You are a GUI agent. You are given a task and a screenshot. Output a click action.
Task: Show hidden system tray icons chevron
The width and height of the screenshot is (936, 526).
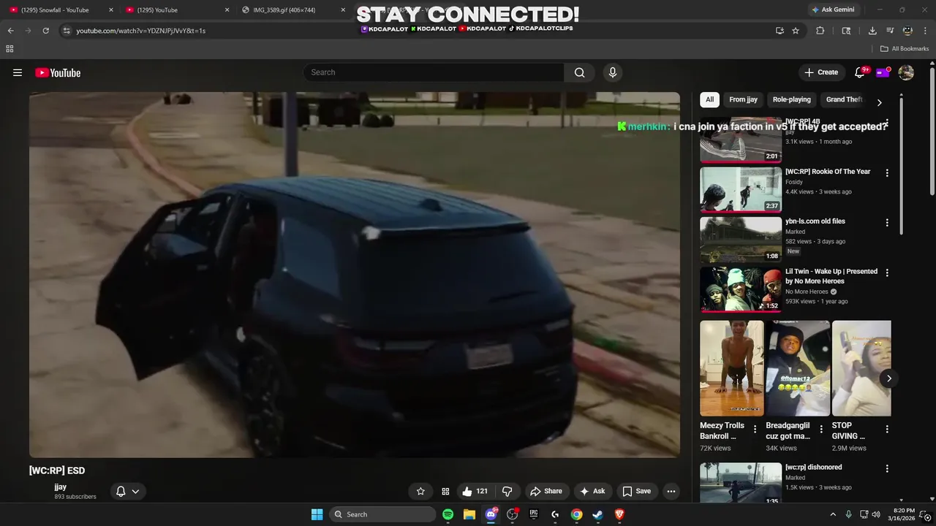click(x=833, y=514)
